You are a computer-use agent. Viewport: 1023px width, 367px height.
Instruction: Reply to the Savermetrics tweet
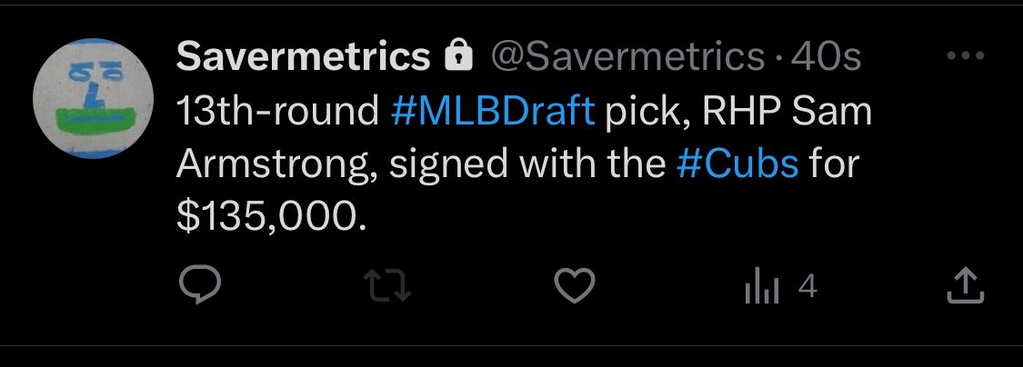pos(196,289)
